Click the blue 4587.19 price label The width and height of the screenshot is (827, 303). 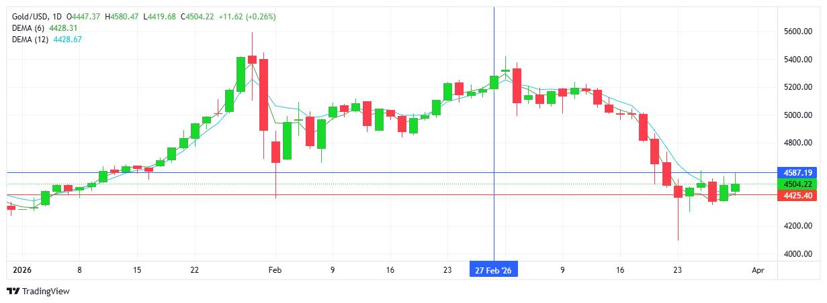[796, 173]
